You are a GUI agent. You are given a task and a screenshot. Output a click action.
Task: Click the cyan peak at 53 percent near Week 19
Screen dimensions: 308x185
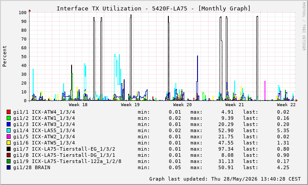point(115,56)
